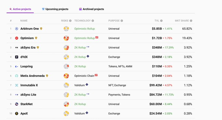222x120 pixels.
Task: Click the zkSync badge in zkSync Era row
Action: 88,47
